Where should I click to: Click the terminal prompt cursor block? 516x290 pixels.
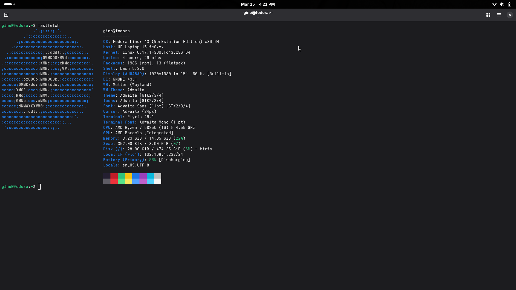click(39, 187)
